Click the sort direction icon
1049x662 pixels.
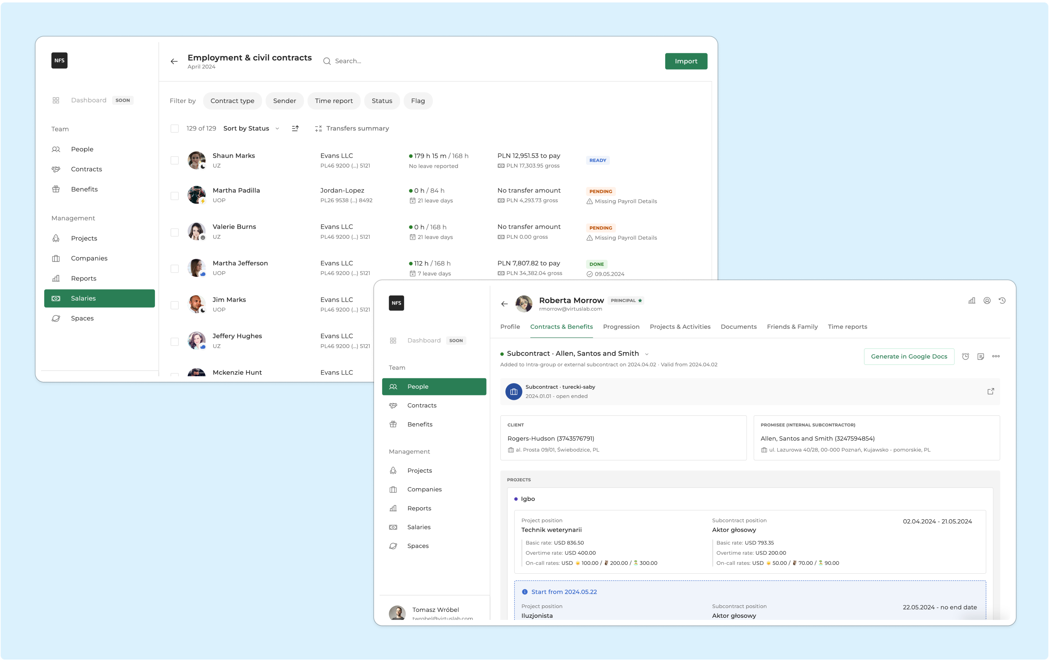[x=295, y=128]
